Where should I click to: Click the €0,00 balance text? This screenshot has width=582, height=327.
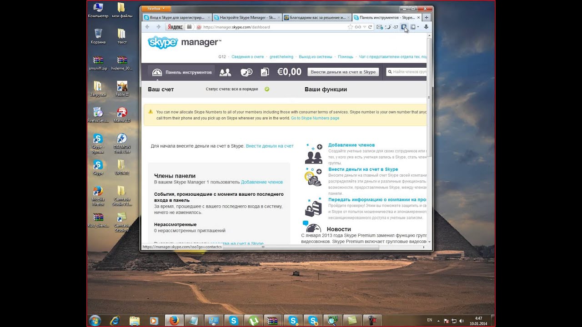click(x=289, y=72)
